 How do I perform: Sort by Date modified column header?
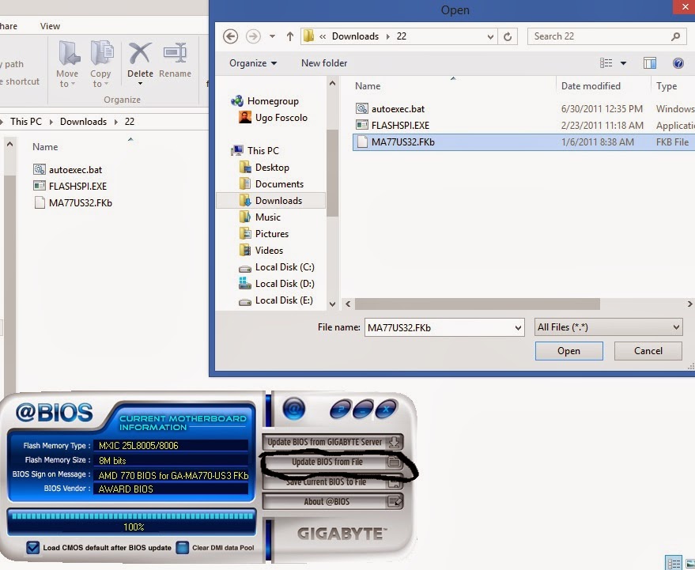(x=591, y=86)
